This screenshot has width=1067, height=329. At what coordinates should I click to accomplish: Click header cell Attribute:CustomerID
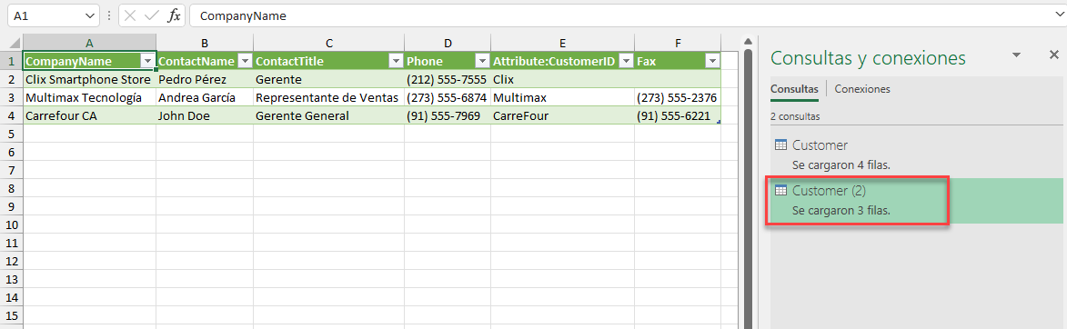562,61
